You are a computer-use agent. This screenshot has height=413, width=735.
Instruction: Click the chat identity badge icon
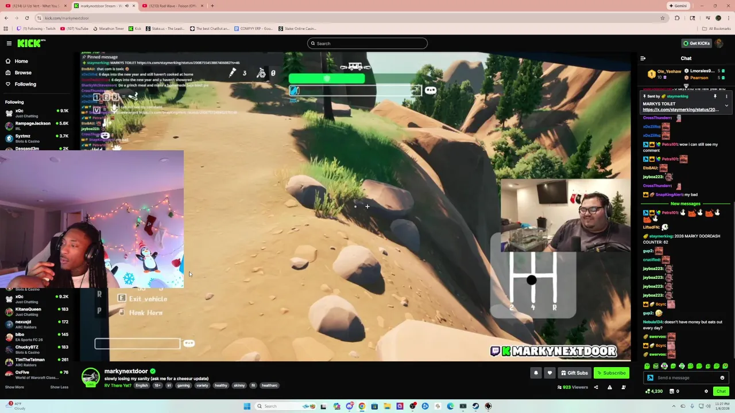(650, 378)
